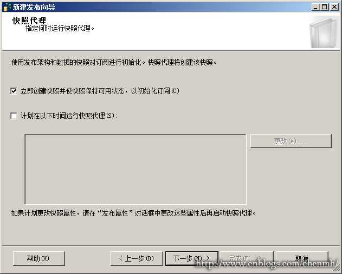Click the 快照代理 page heading
Image resolution: width=342 pixels, height=274 pixels.
click(29, 21)
